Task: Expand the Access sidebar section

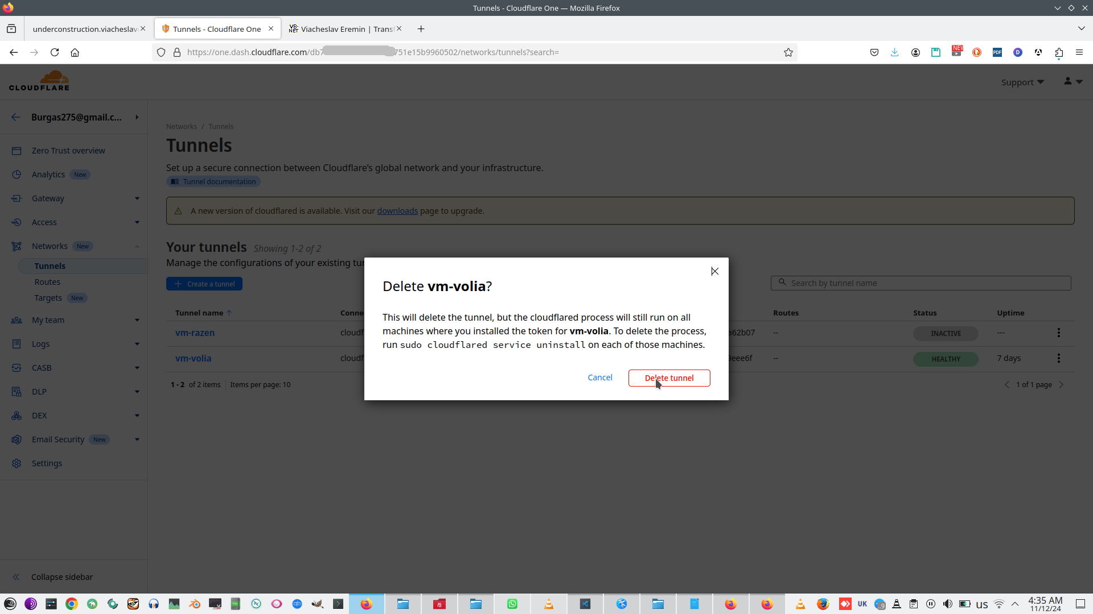Action: [137, 222]
